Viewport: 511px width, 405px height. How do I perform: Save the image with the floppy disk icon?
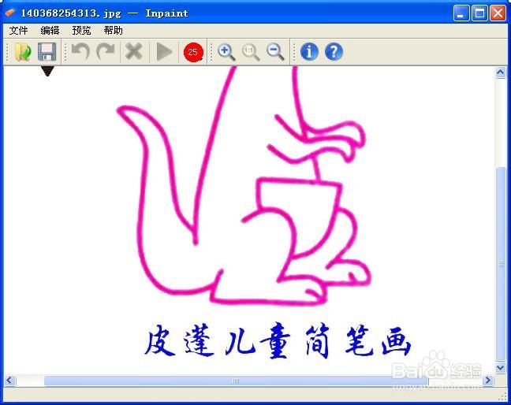click(x=47, y=52)
